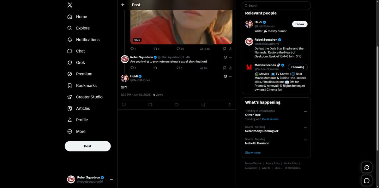Screen dimensions: 379x188
Task: Follow Heidi in Relevant people
Action: click(300, 24)
